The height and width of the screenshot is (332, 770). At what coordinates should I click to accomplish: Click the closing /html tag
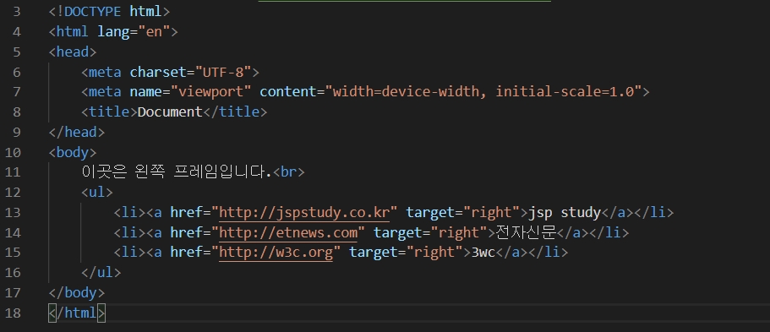[77, 313]
